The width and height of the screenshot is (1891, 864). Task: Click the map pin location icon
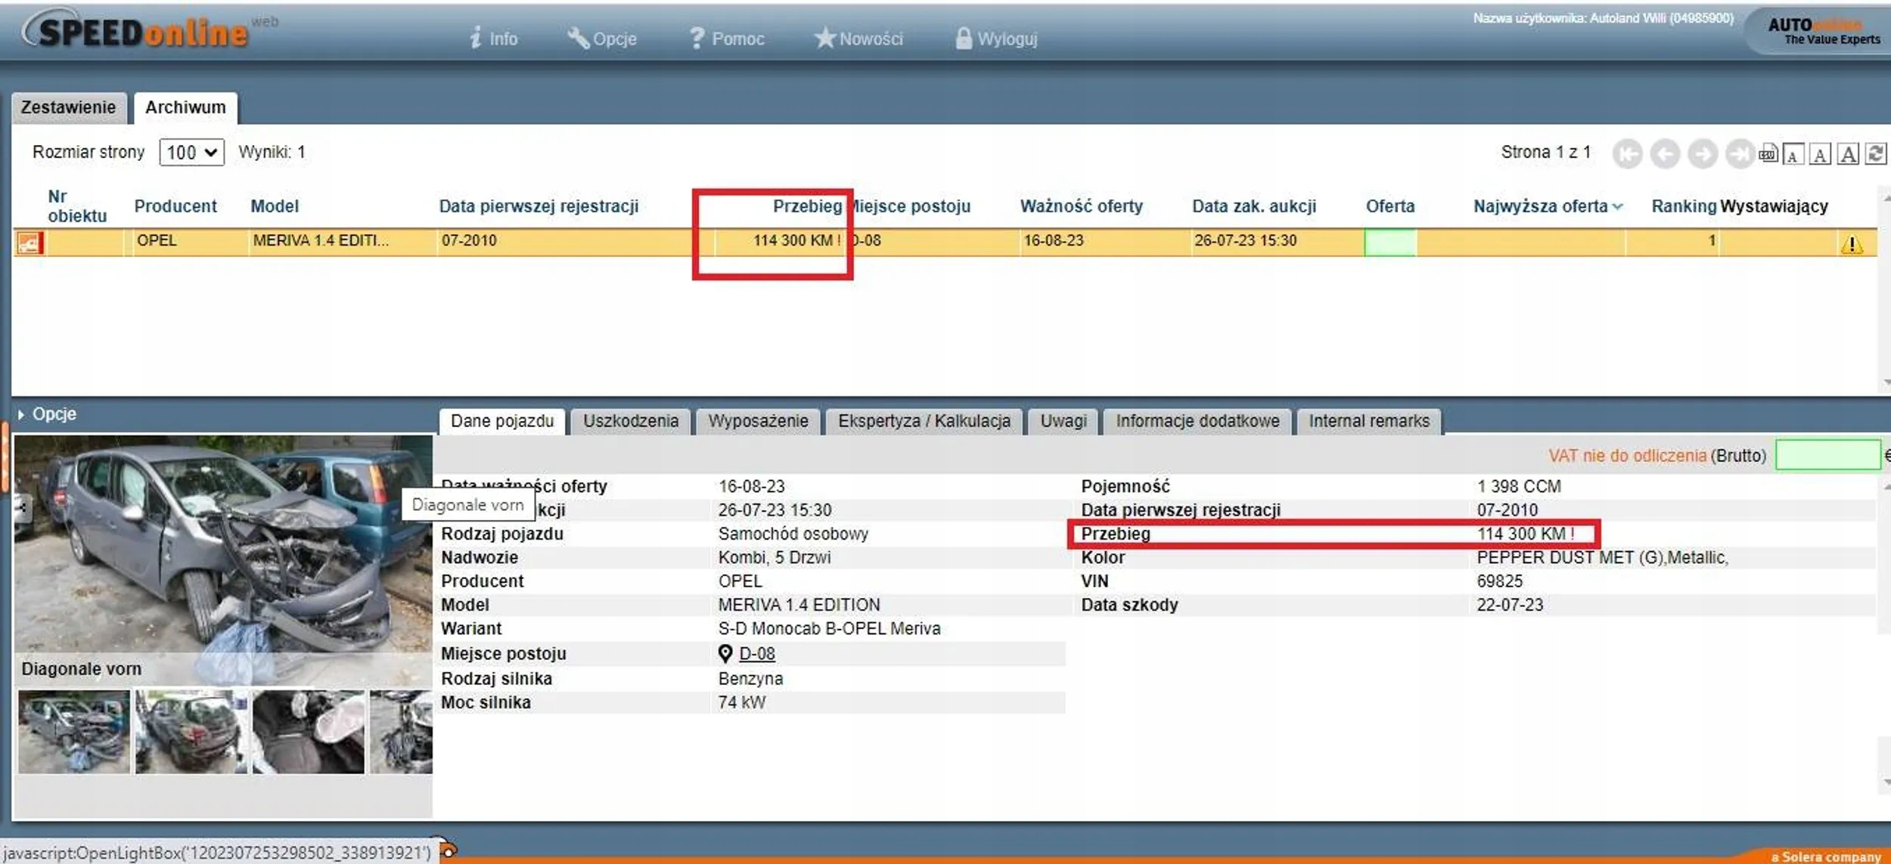coord(725,653)
